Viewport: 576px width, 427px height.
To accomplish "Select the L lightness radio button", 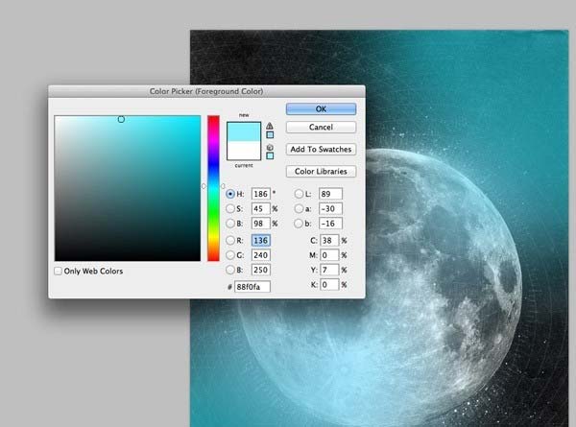I will [299, 194].
